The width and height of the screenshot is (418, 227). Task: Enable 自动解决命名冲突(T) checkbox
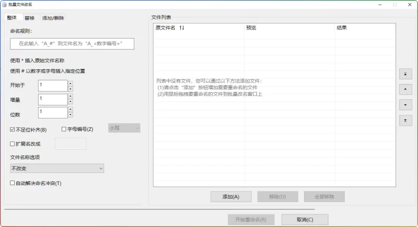(x=12, y=183)
